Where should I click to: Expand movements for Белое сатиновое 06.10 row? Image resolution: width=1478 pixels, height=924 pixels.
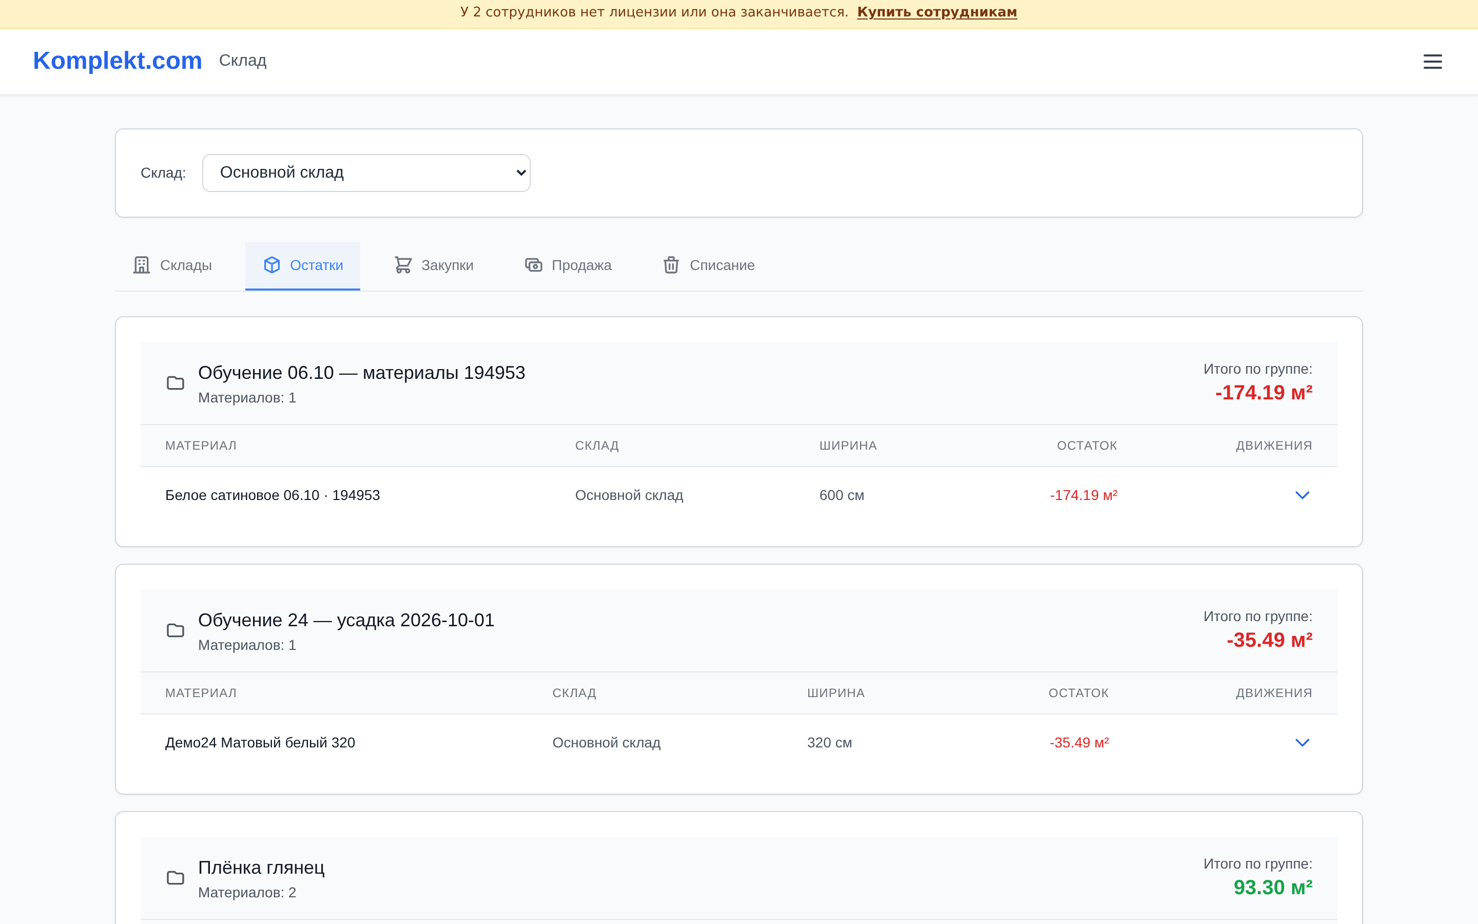(x=1302, y=495)
